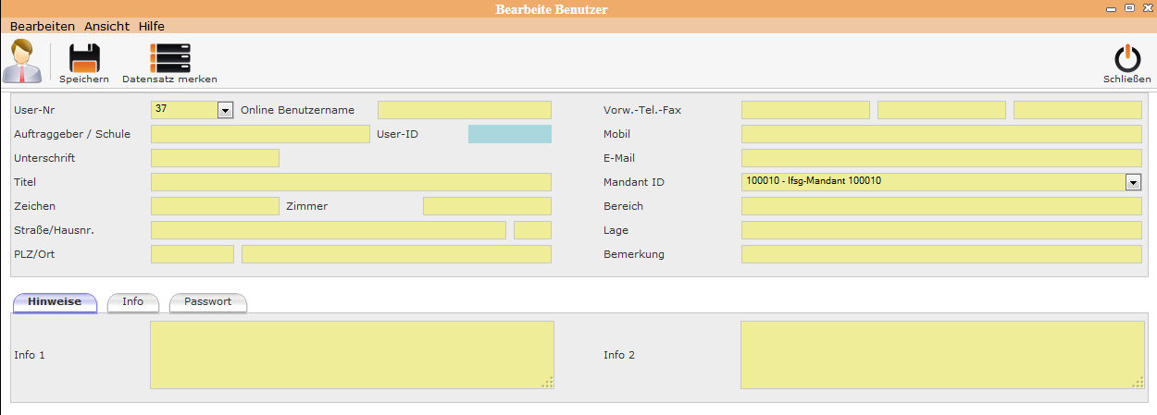
Task: Open the Ansicht menu
Action: click(x=106, y=27)
